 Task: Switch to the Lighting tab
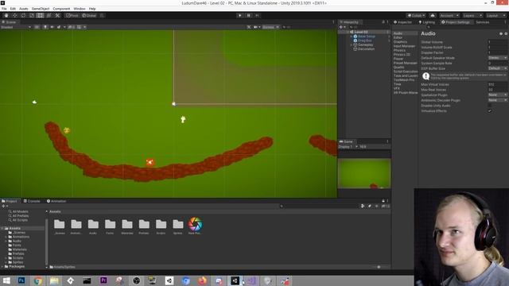[x=427, y=22]
